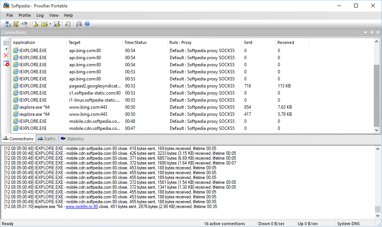This screenshot has height=227, width=382.
Task: Open the Connections panel chevron menu
Action: (x=366, y=32)
